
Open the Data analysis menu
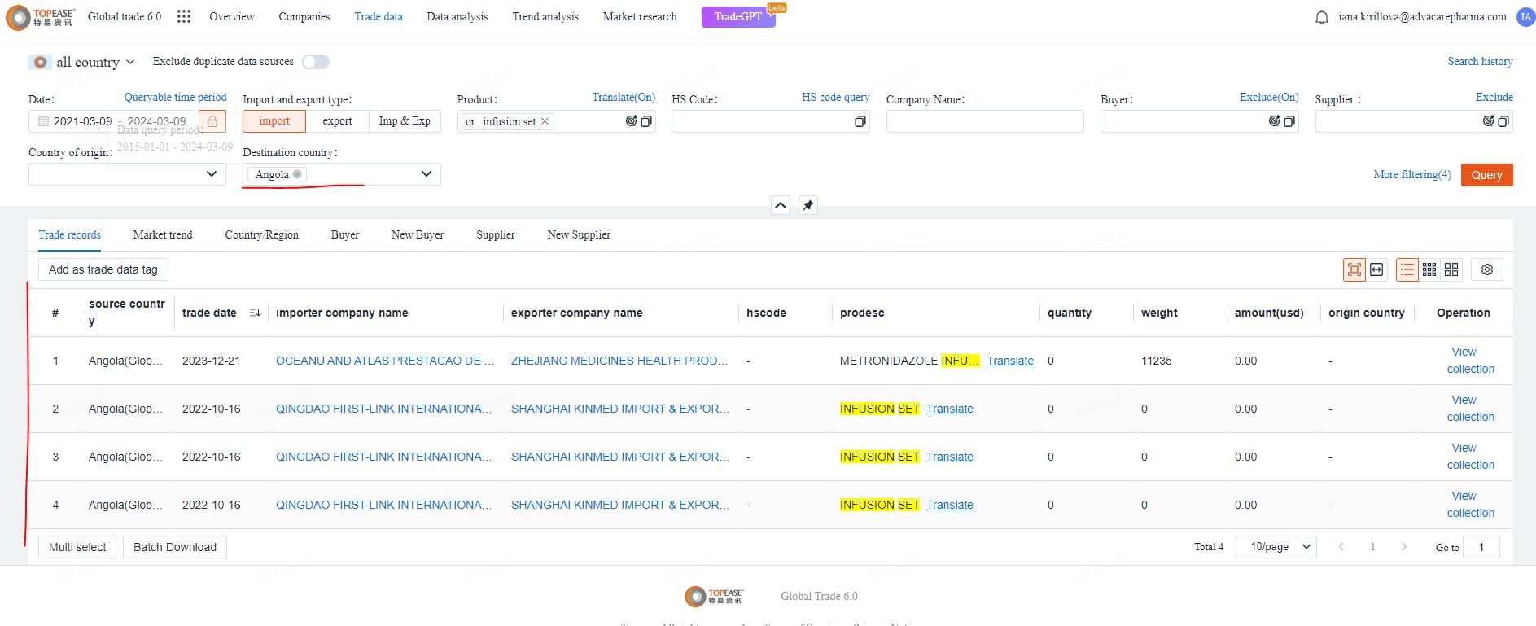(457, 16)
